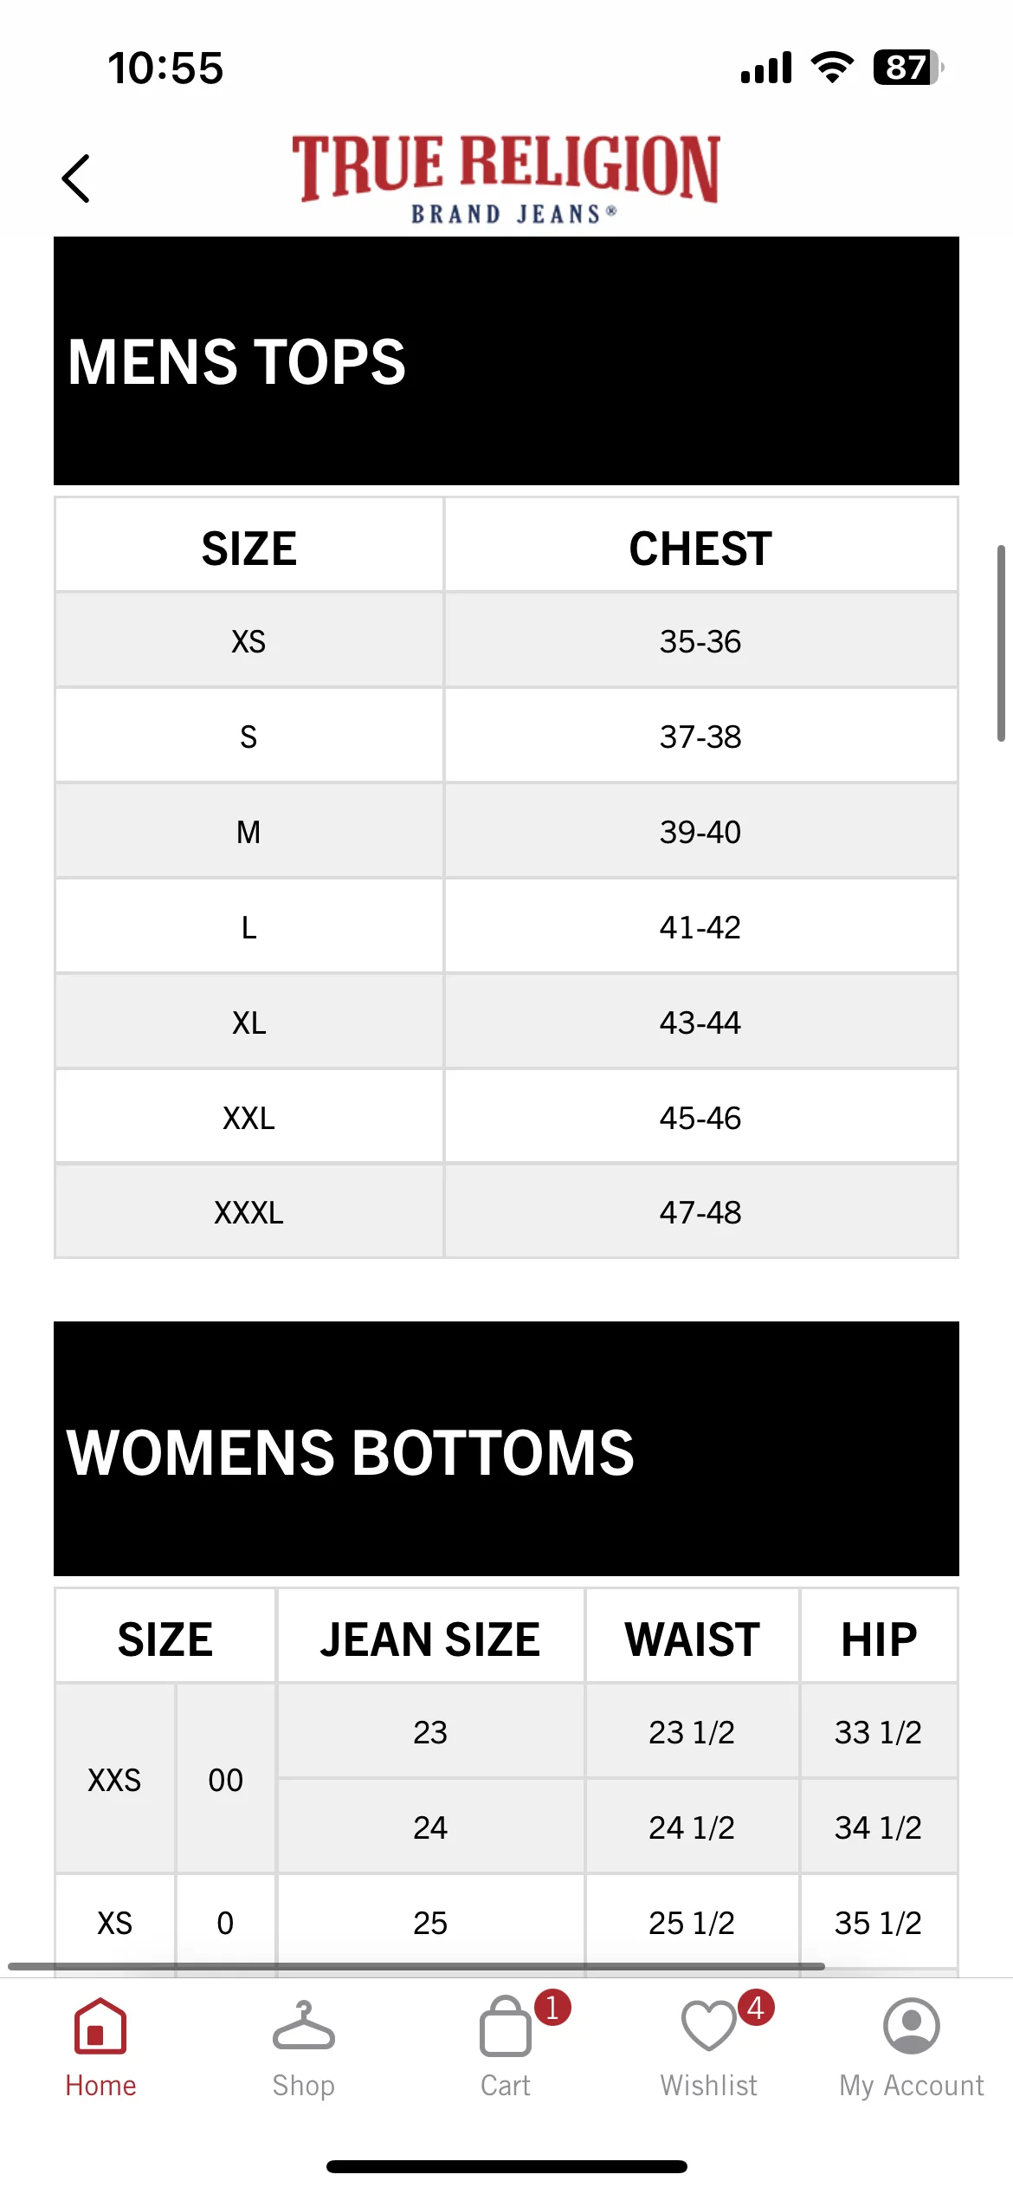The width and height of the screenshot is (1013, 2194).
Task: Tap the JEAN SIZE column header
Action: click(430, 1639)
